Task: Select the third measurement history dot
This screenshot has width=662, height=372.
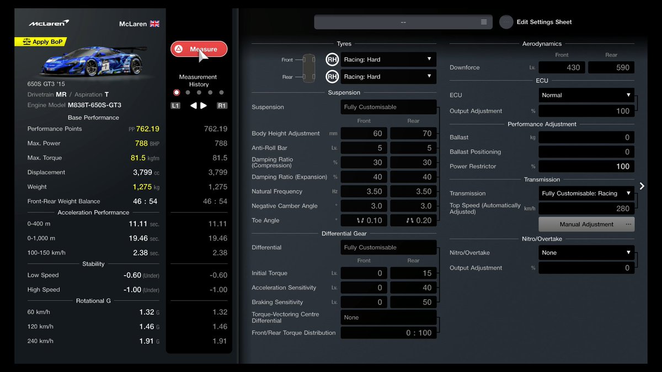Action: (x=199, y=93)
